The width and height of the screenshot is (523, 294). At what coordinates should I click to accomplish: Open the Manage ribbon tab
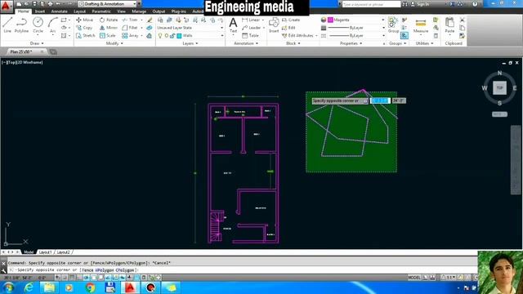[x=139, y=11]
